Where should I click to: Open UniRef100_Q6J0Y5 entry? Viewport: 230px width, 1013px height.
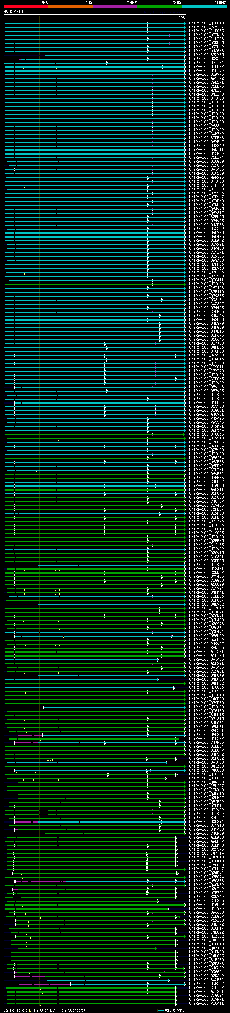[x=206, y=209]
